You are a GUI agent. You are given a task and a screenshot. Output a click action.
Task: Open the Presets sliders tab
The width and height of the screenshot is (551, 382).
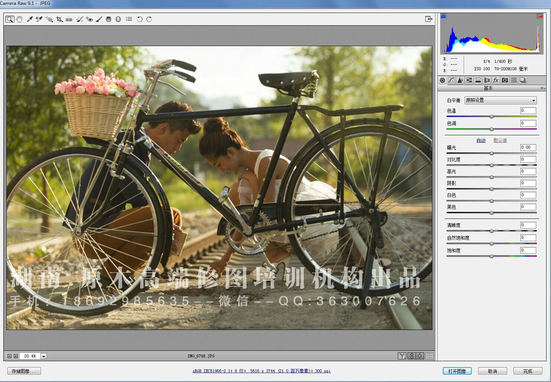[x=514, y=80]
